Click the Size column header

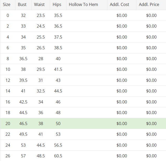[7, 5]
